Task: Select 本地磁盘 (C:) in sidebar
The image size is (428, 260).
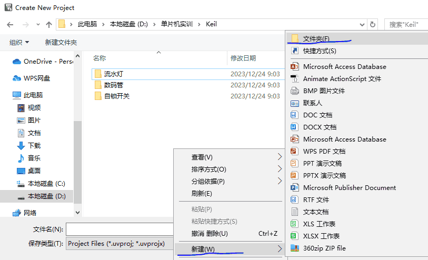Action: [46, 183]
